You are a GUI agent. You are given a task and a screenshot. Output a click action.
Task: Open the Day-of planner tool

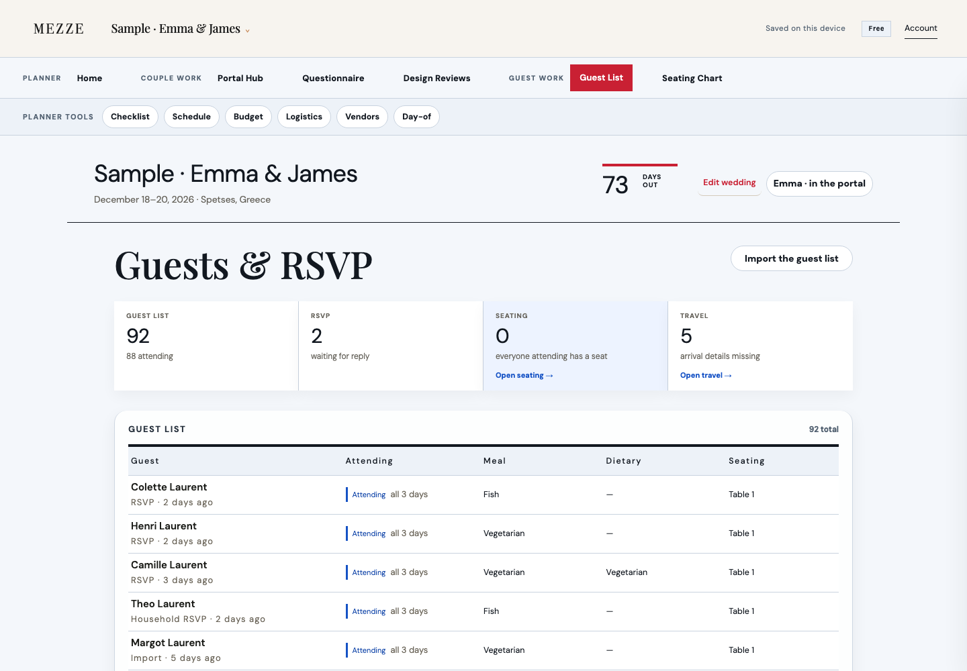pyautogui.click(x=416, y=117)
